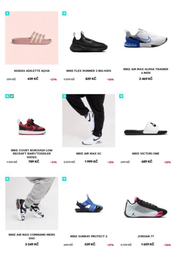The width and height of the screenshot is (177, 258).
Task: Click the N badge on Nike Sunray Protect 2
Action: (x=64, y=179)
